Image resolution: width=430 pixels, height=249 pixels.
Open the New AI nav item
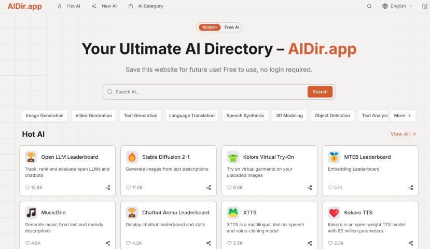pos(104,6)
